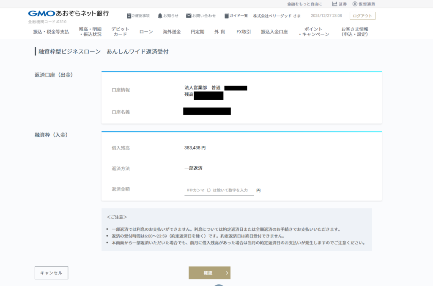Open お客さま情報（申込・設定） menu
433x286 pixels.
pyautogui.click(x=355, y=32)
